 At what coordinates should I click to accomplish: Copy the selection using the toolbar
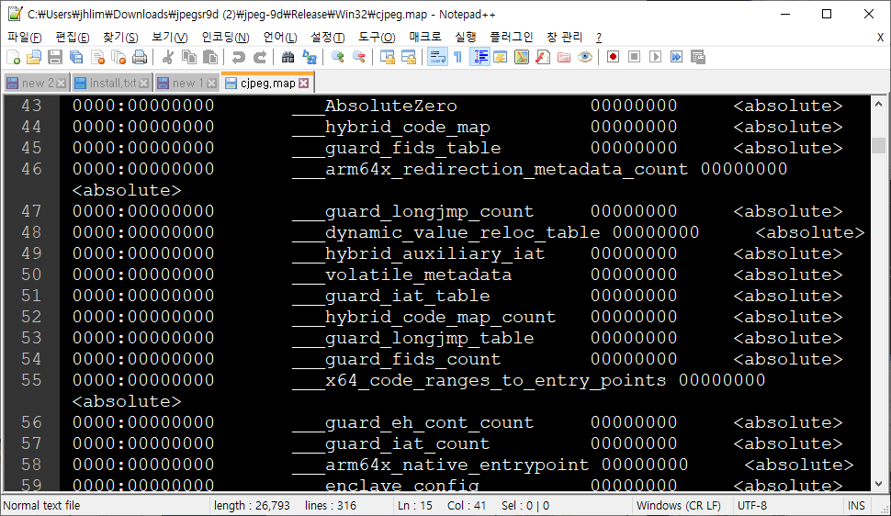tap(188, 58)
